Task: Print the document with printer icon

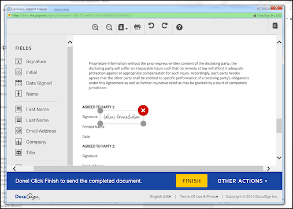Action: 137,27
